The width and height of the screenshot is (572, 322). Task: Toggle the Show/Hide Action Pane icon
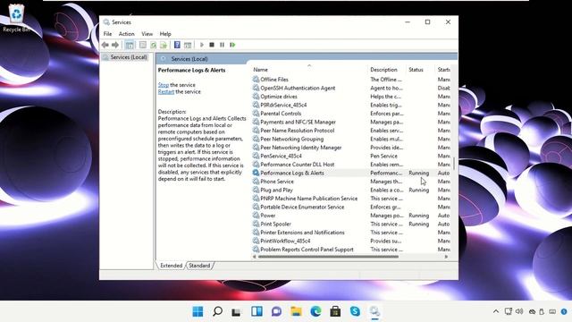[x=188, y=45]
